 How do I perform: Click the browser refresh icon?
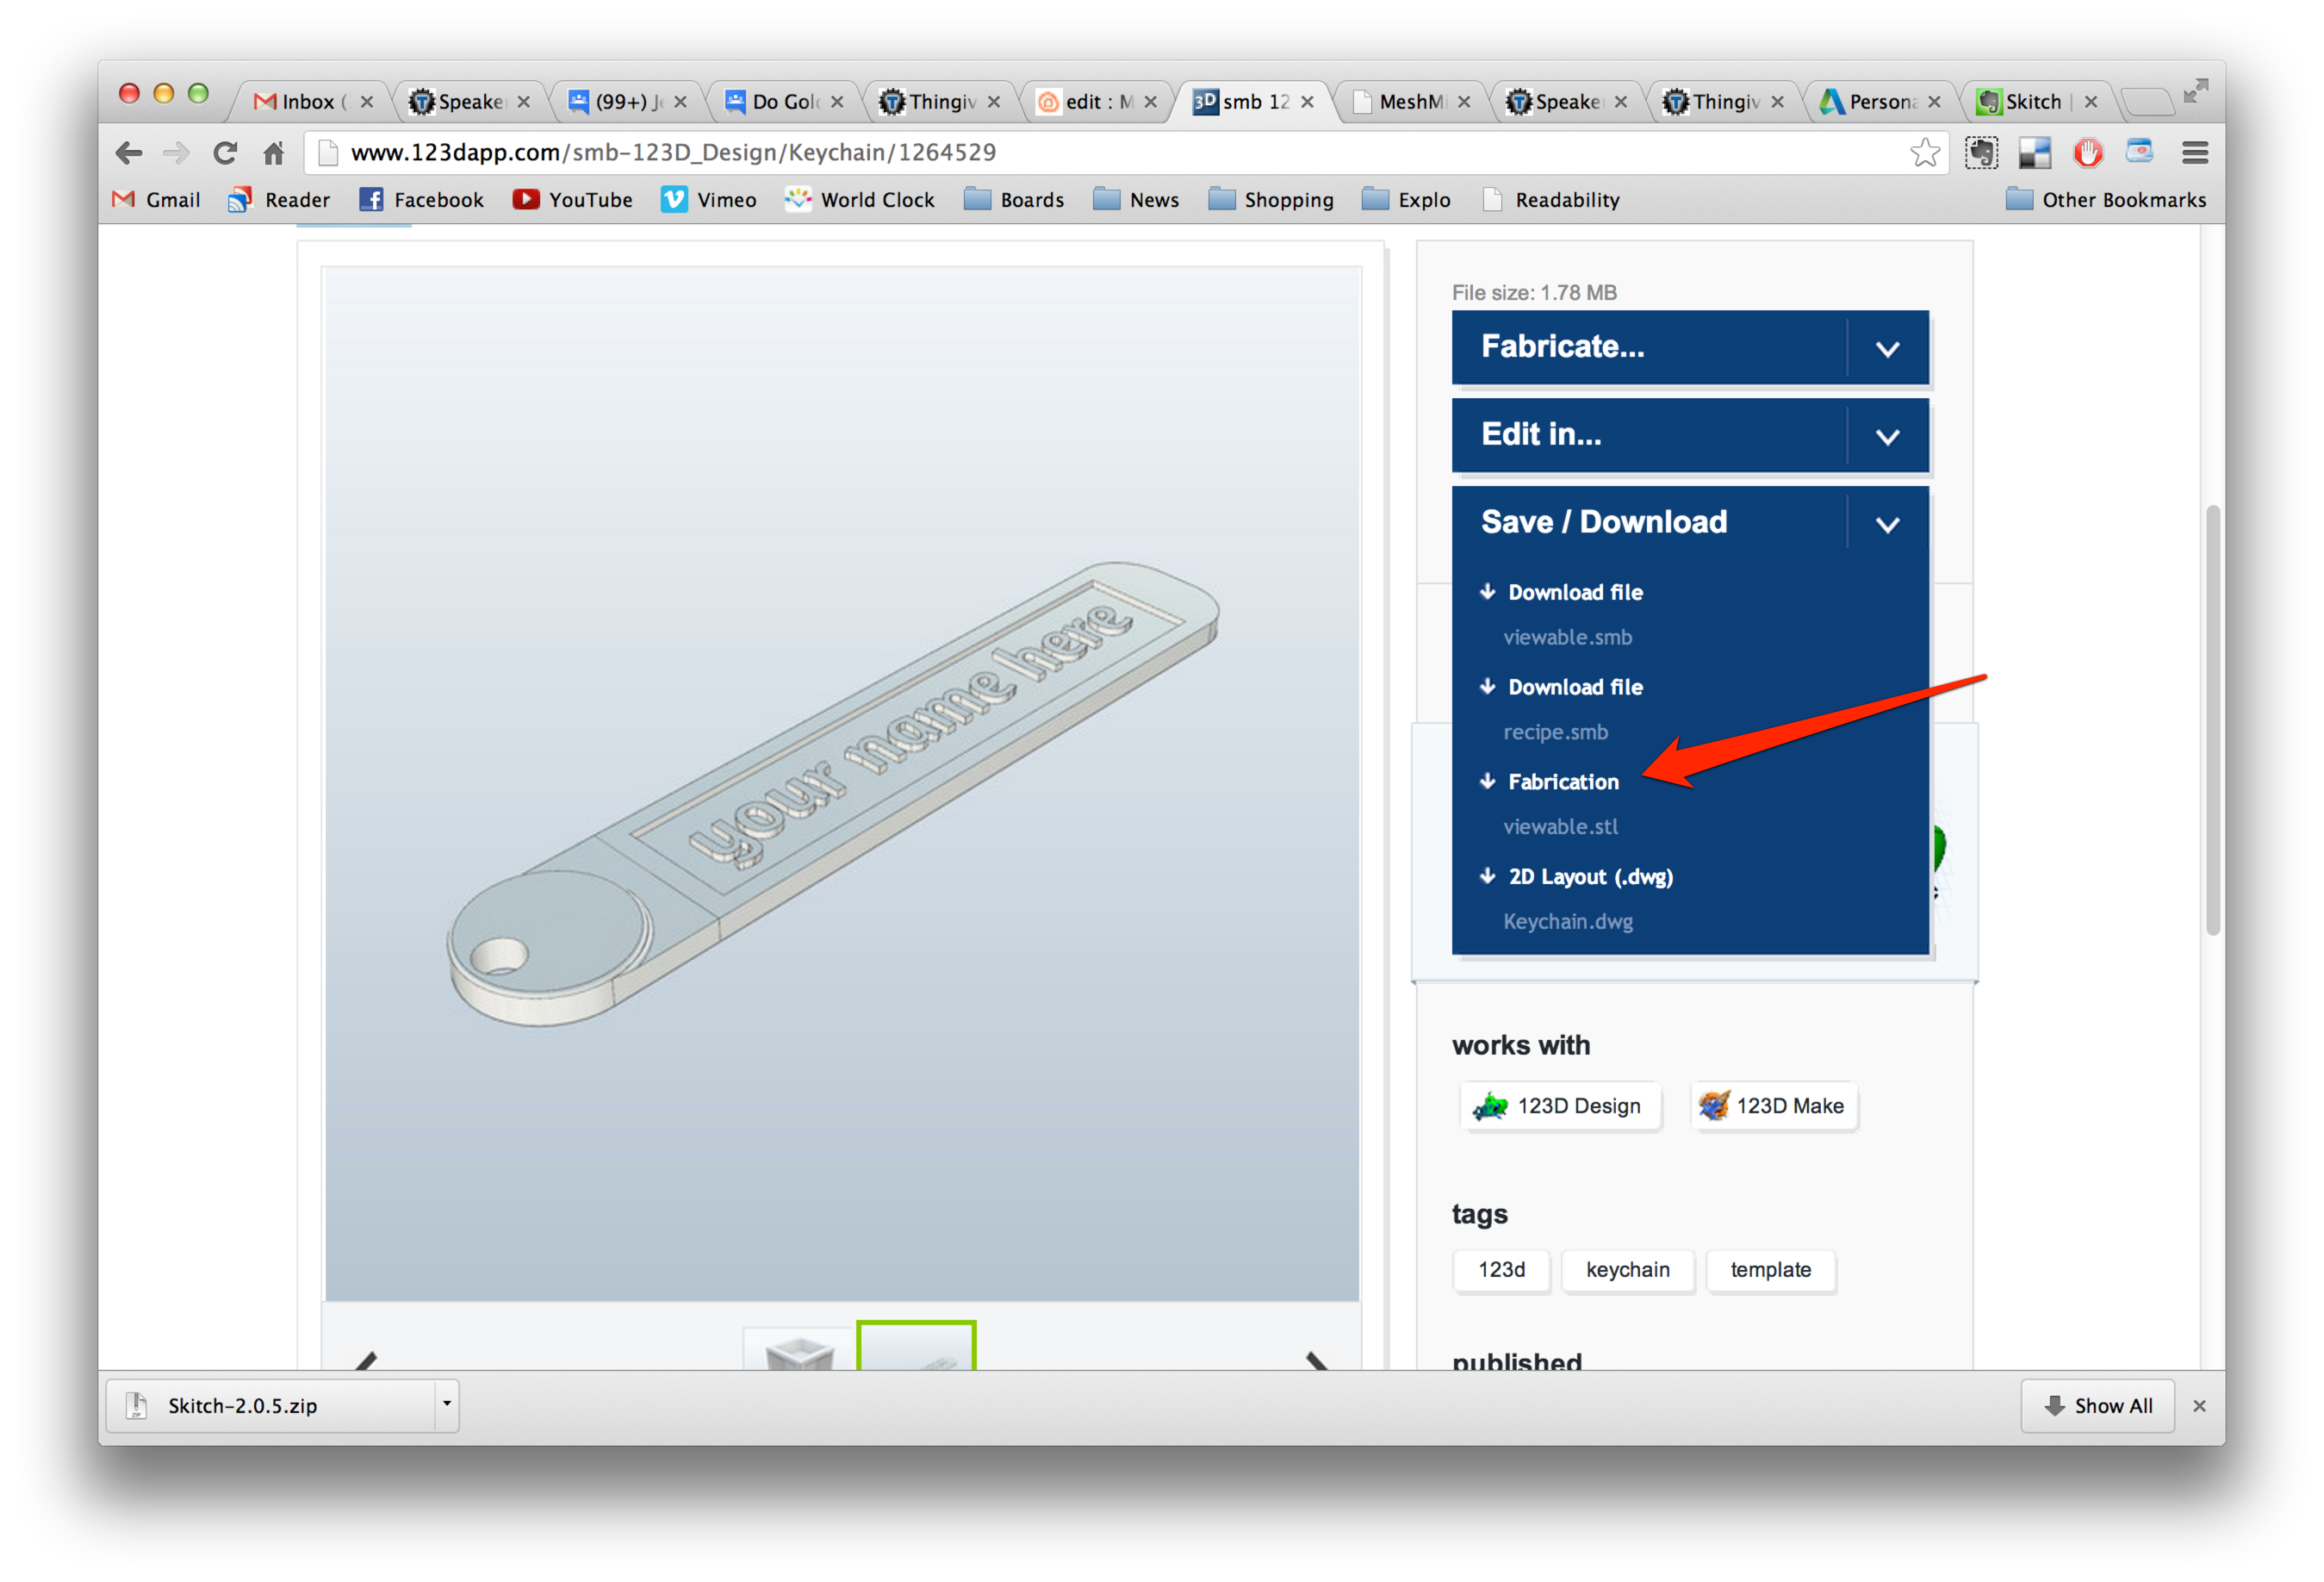coord(231,155)
